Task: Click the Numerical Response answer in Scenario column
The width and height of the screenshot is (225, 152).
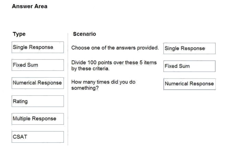Action: pyautogui.click(x=189, y=84)
